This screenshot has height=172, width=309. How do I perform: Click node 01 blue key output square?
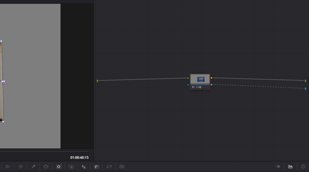point(212,85)
